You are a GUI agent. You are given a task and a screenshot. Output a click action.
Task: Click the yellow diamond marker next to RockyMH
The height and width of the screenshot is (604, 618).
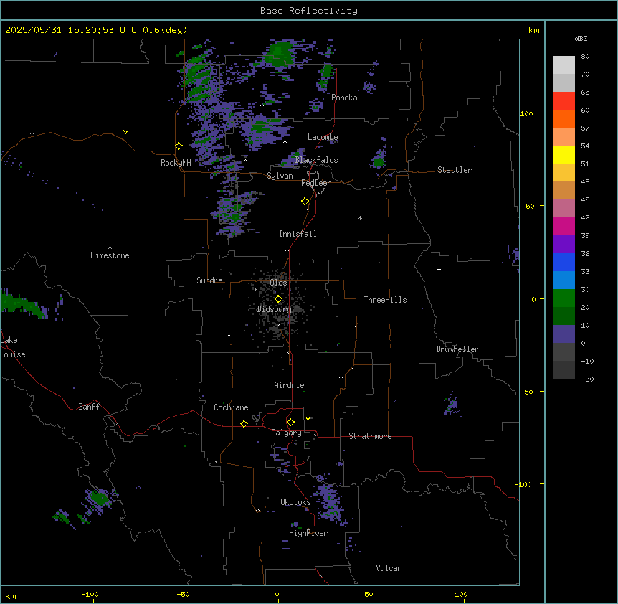(x=179, y=146)
